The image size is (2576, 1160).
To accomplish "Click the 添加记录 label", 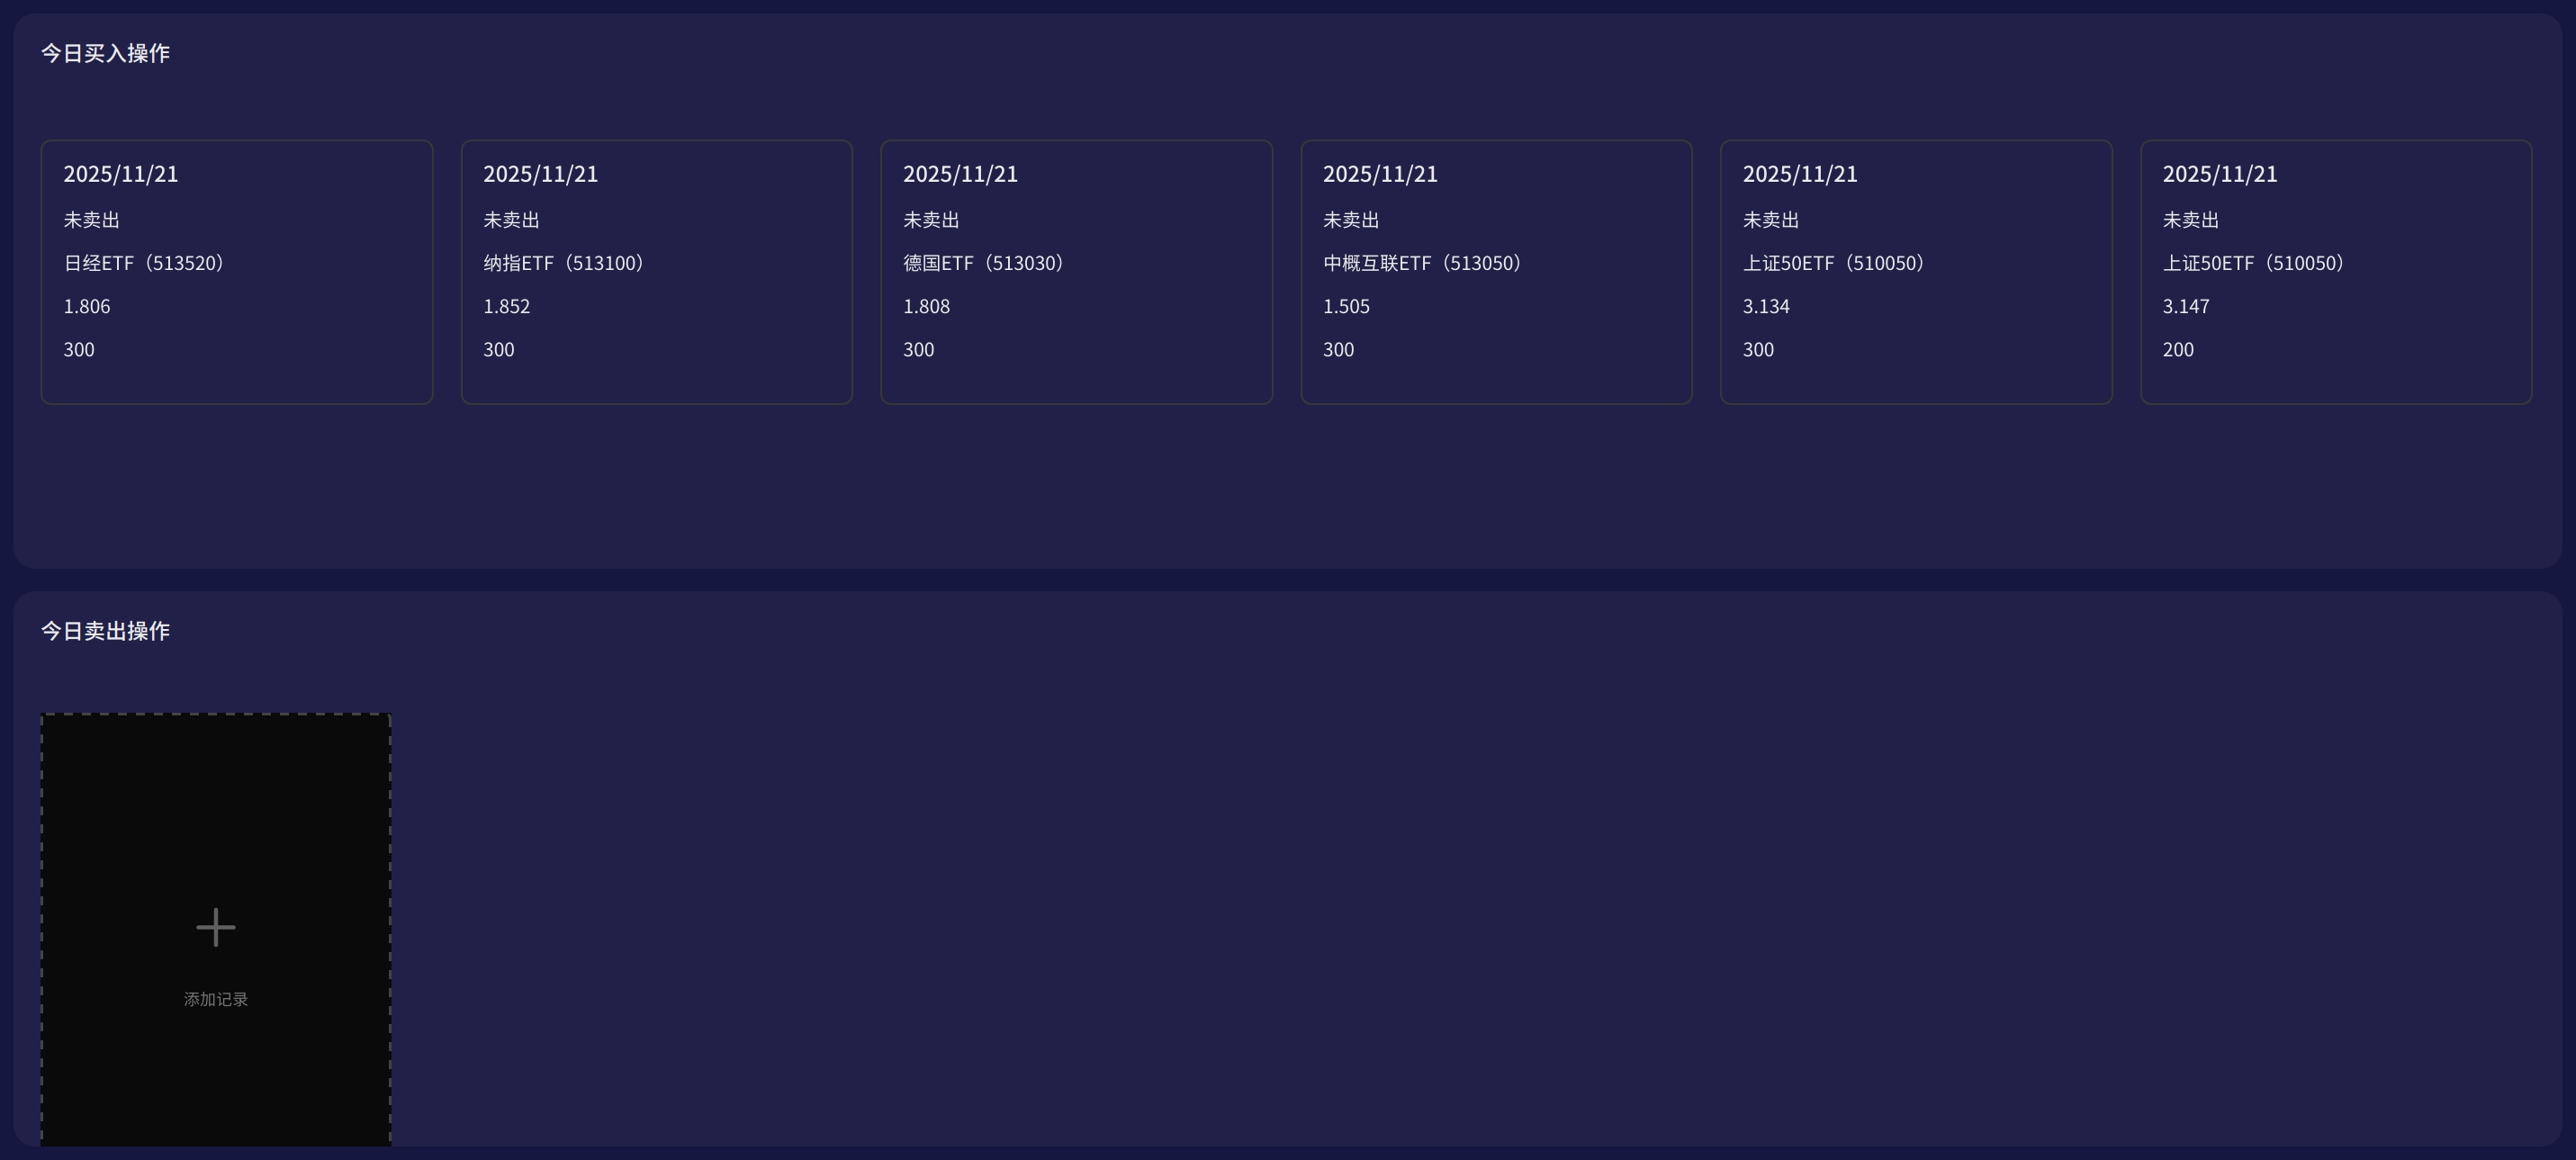I will (215, 999).
